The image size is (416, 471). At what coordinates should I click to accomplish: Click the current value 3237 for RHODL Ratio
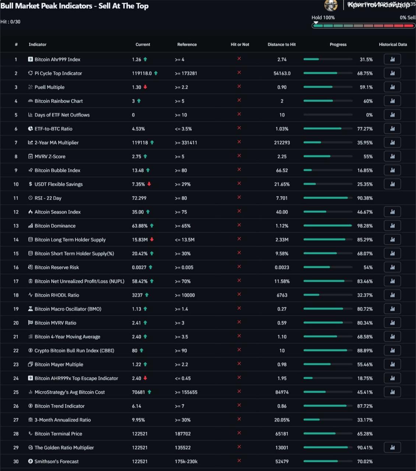coord(137,295)
